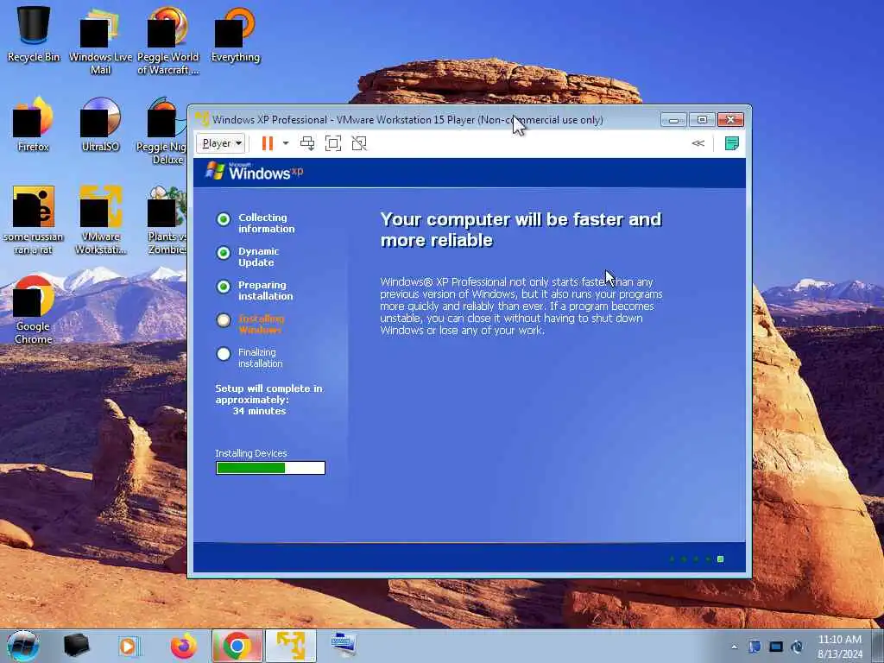Select Firefox desktop shortcut
This screenshot has width=884, height=663.
34,124
